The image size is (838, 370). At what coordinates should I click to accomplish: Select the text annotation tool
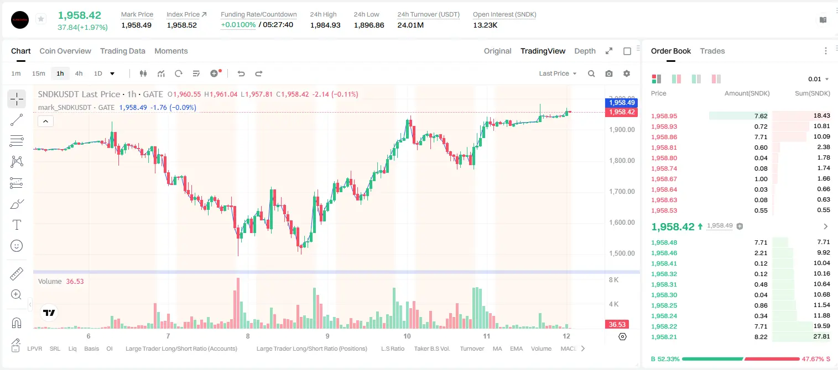[x=17, y=225]
